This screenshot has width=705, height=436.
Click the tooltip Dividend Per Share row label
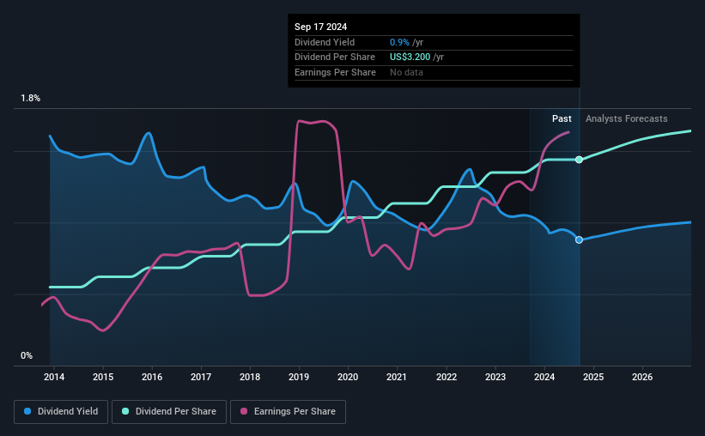pos(335,58)
